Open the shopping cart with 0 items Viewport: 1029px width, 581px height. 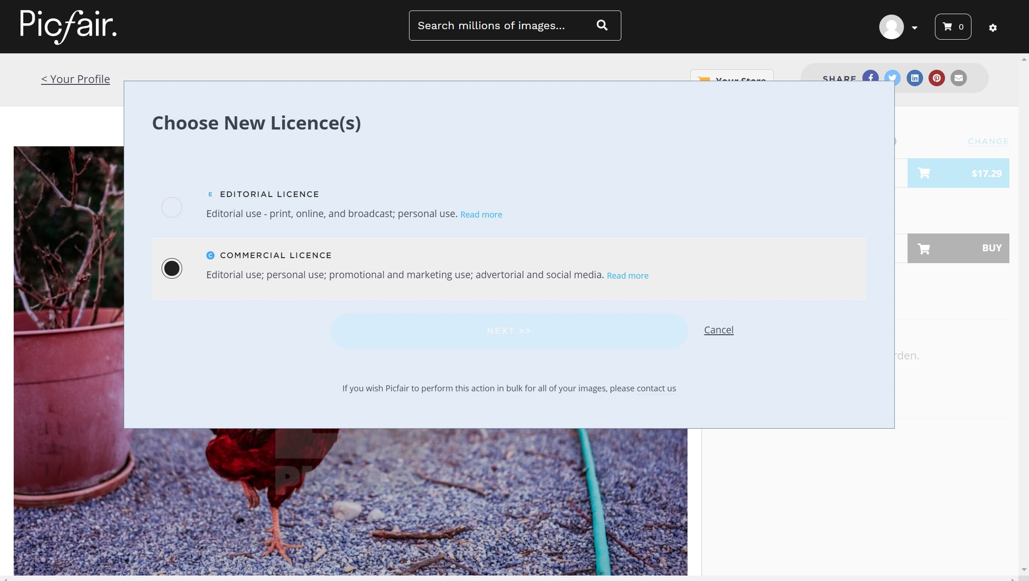coord(953,27)
